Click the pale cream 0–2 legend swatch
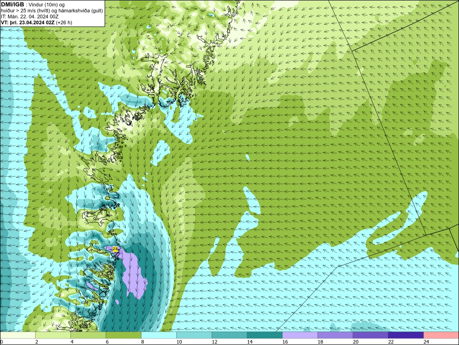Viewport: 459px width, 345px height. 18,335
